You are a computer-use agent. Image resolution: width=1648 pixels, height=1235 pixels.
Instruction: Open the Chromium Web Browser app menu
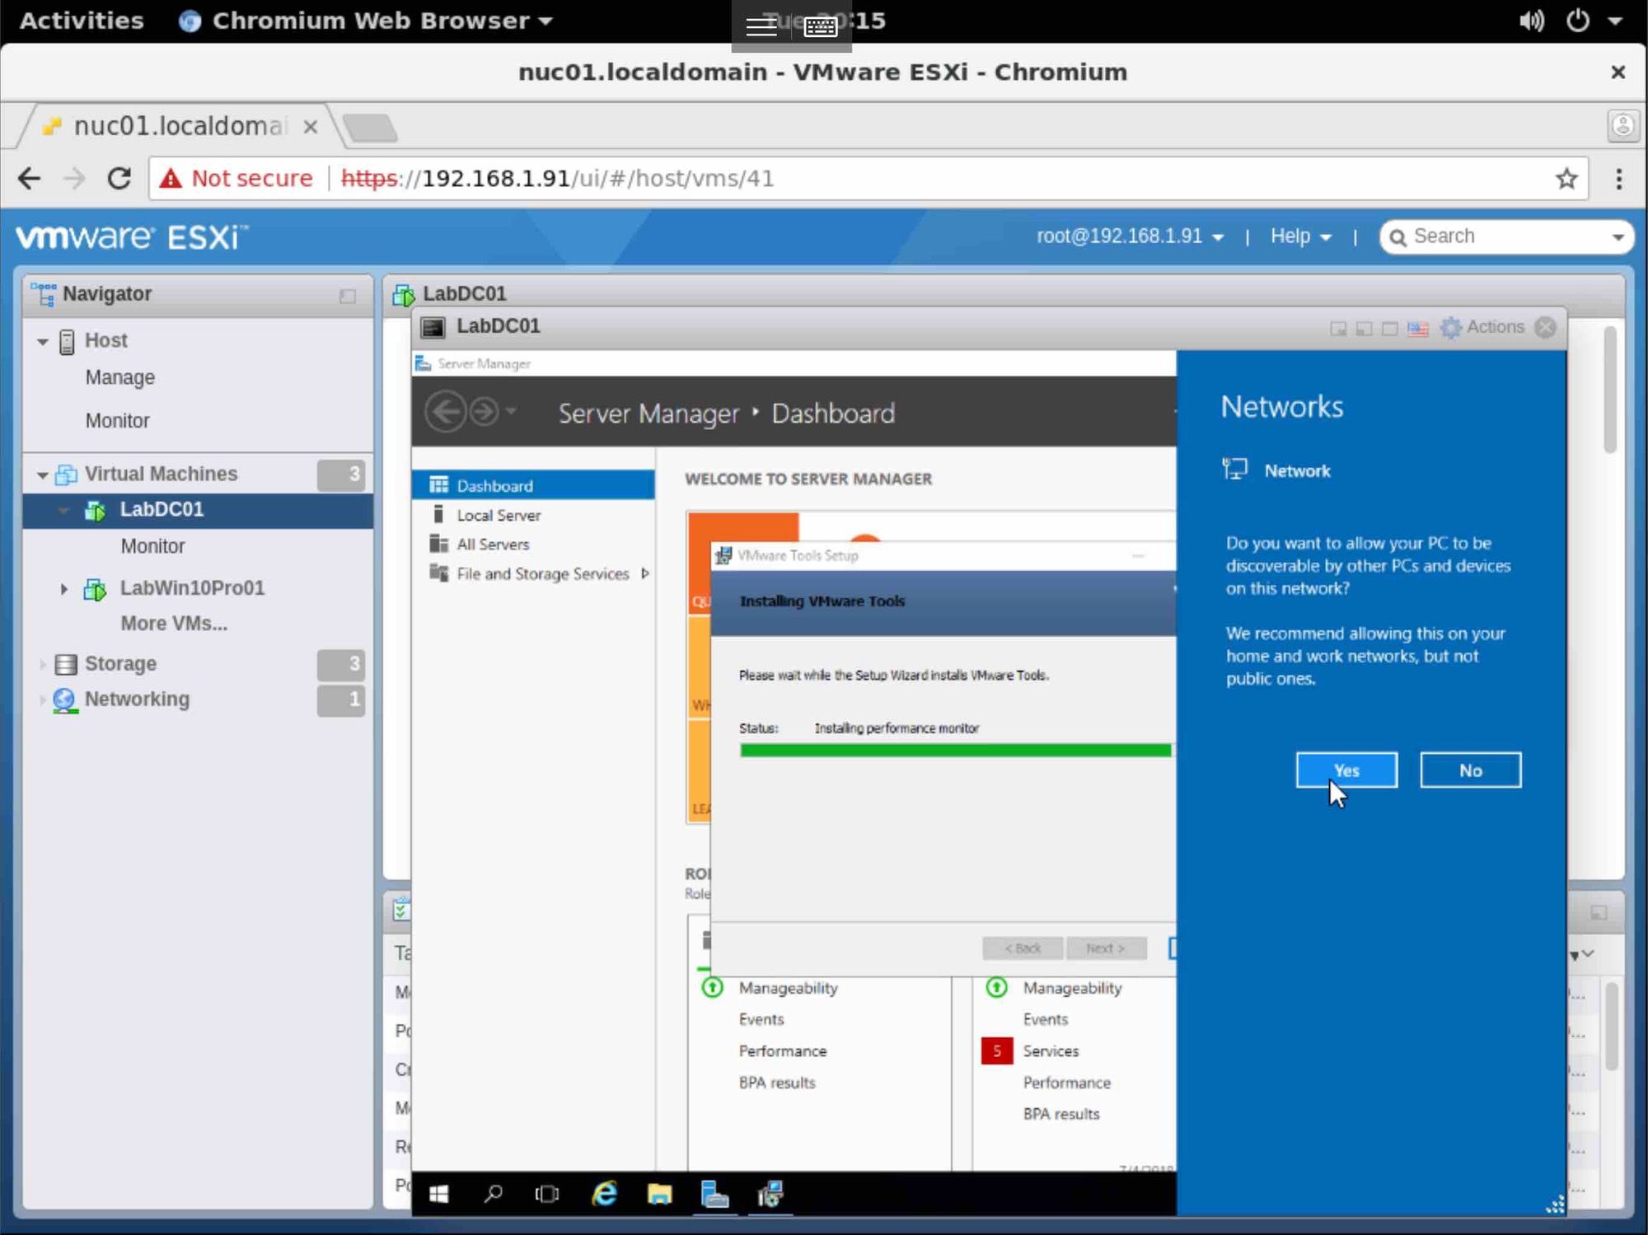click(366, 21)
